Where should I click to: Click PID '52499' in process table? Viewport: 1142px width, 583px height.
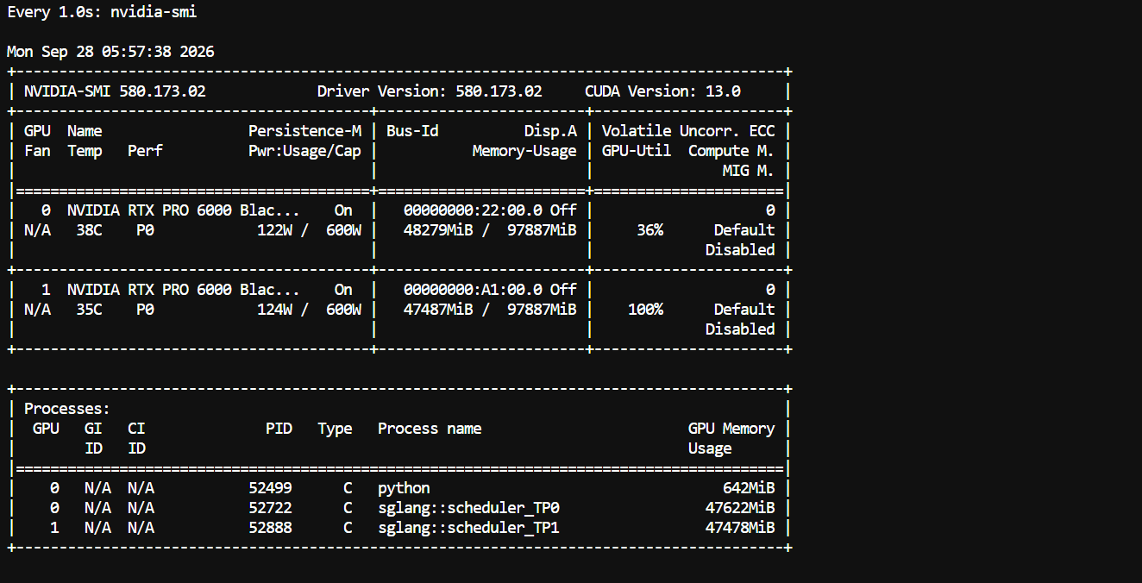[x=270, y=488]
